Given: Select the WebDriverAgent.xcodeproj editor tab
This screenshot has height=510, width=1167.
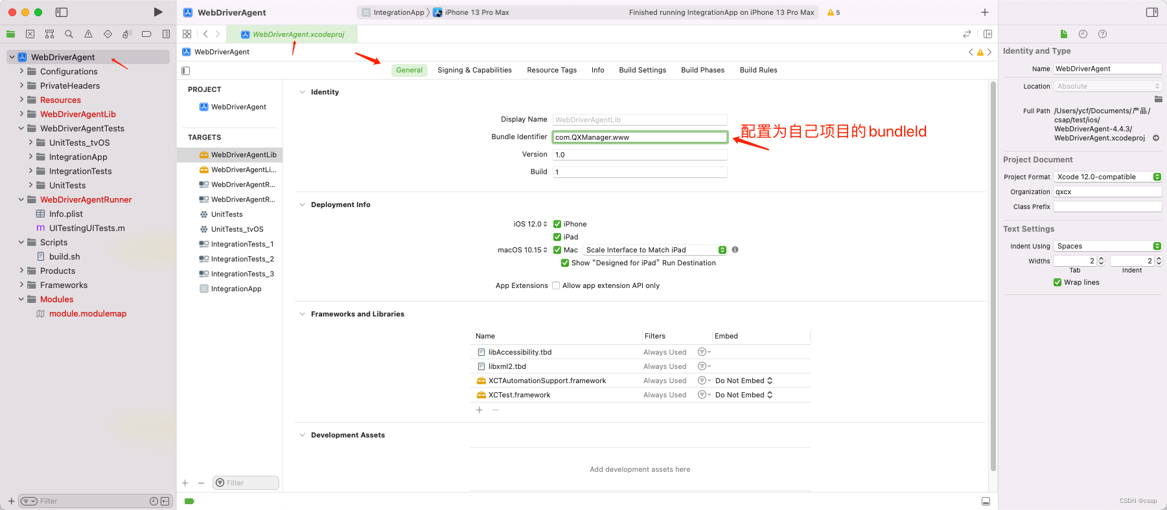Looking at the screenshot, I should (x=292, y=34).
